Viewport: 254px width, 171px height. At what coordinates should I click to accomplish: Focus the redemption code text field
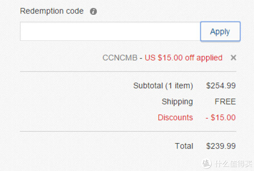(x=110, y=31)
